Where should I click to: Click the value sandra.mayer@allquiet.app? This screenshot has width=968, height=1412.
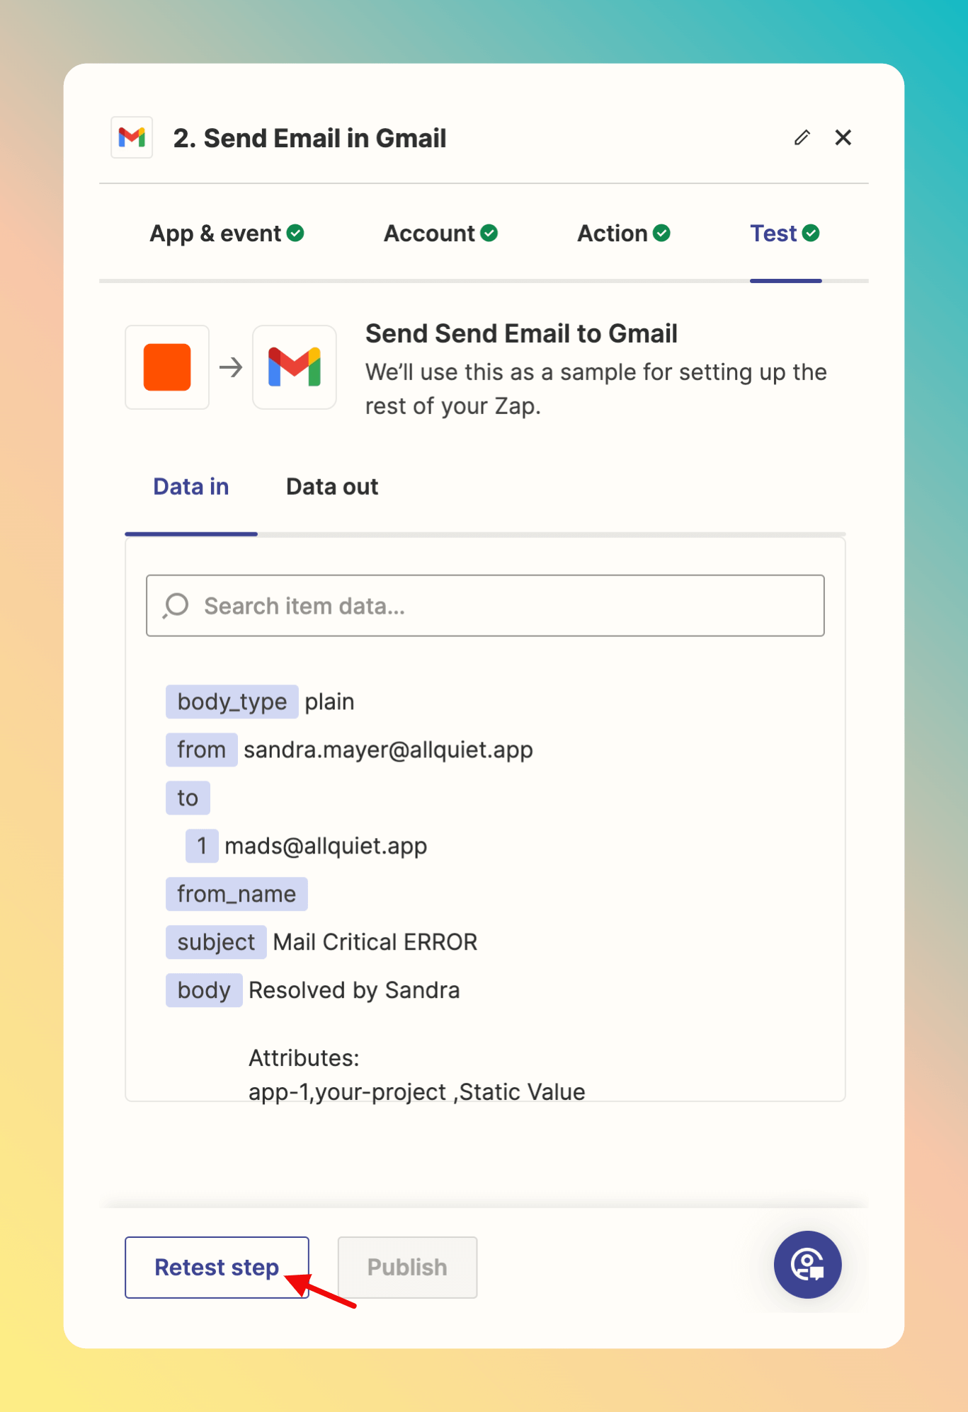coord(388,750)
